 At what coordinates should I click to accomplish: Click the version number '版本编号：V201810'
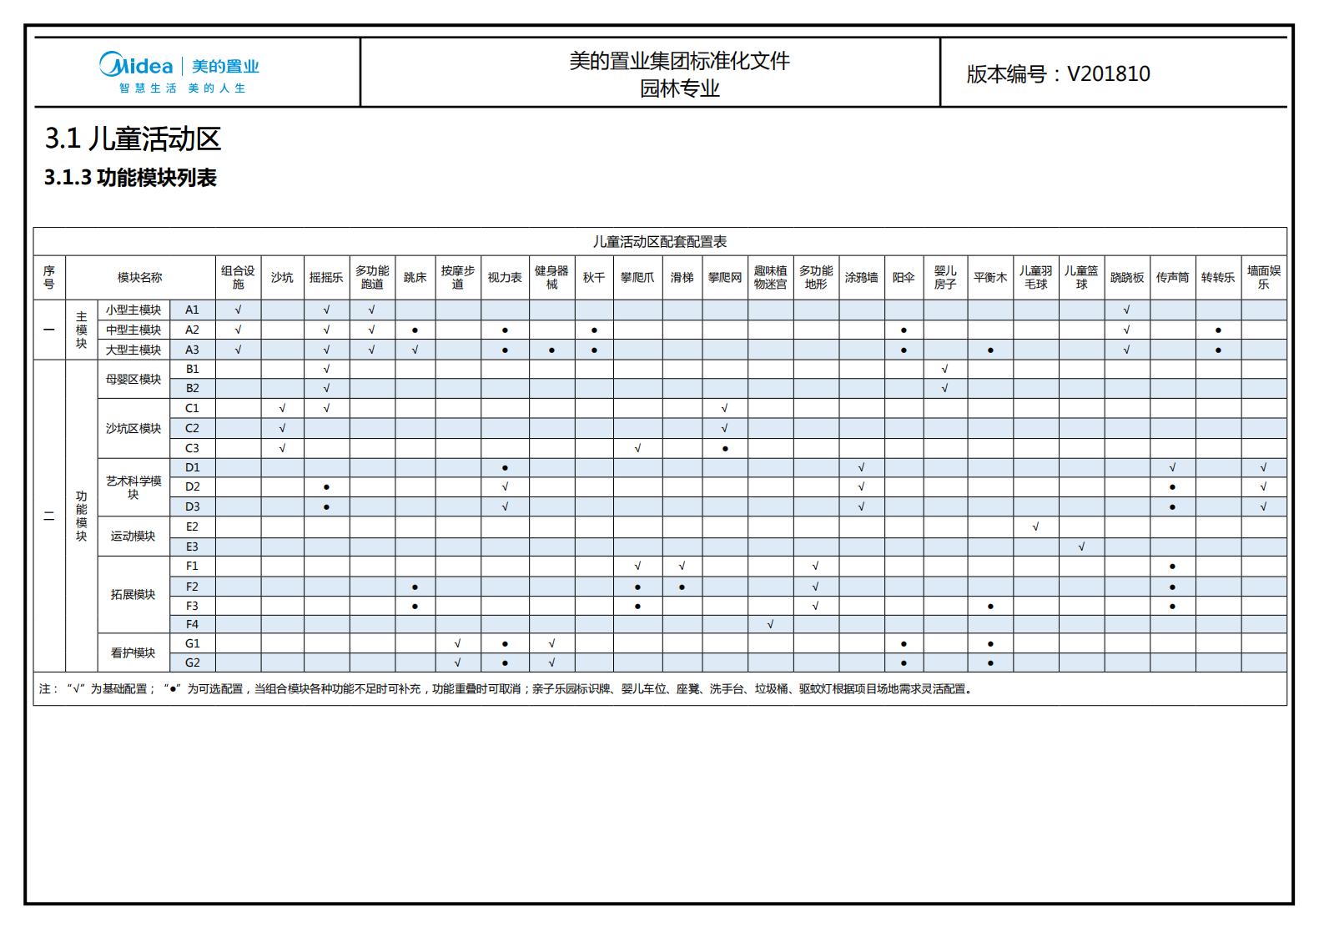(x=1058, y=73)
